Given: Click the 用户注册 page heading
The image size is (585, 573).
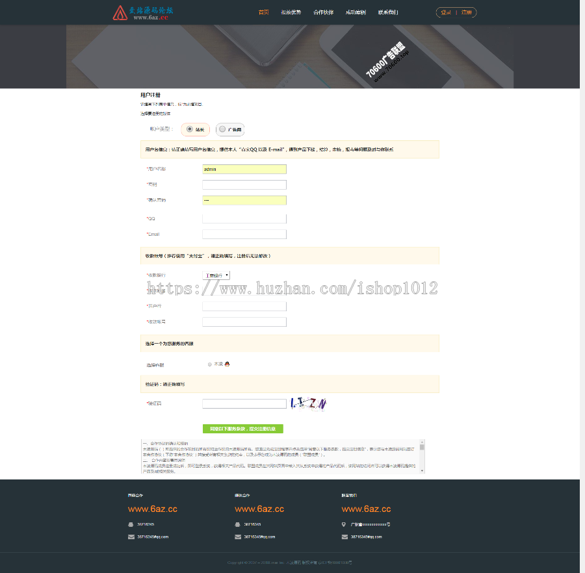Looking at the screenshot, I should [150, 95].
